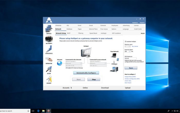This screenshot has height=113, width=180.
Task: Open the Whitelists tab
Action: (x=58, y=26)
